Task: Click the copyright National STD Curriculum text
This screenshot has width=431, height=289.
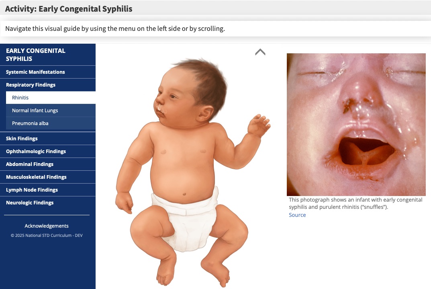Action: tap(47, 236)
